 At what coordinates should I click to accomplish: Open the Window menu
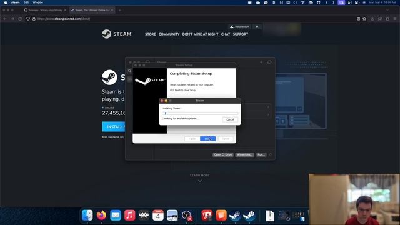[x=37, y=2]
